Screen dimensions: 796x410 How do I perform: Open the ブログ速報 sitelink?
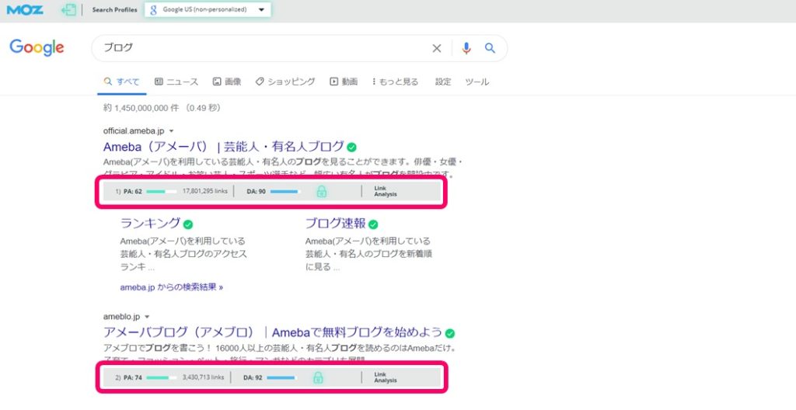click(336, 224)
